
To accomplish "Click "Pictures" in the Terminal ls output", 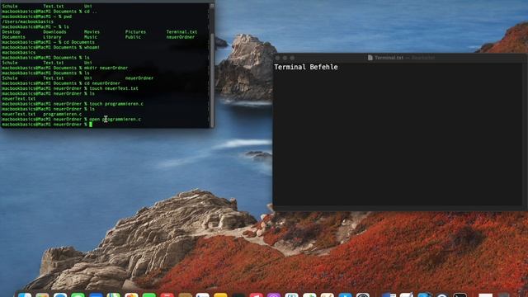I will (x=135, y=32).
